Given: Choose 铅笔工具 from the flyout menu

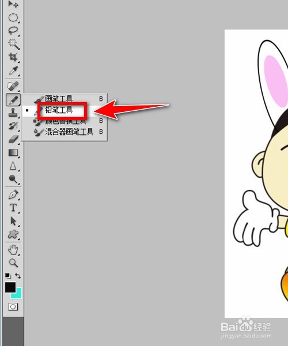Looking at the screenshot, I should point(65,110).
